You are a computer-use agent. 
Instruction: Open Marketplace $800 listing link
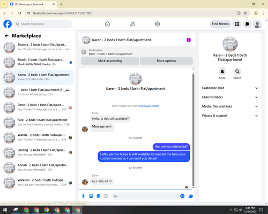[110, 54]
